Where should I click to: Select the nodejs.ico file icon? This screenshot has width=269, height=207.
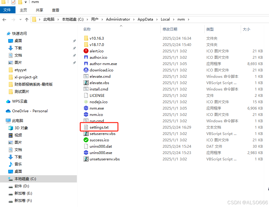pos(86,102)
